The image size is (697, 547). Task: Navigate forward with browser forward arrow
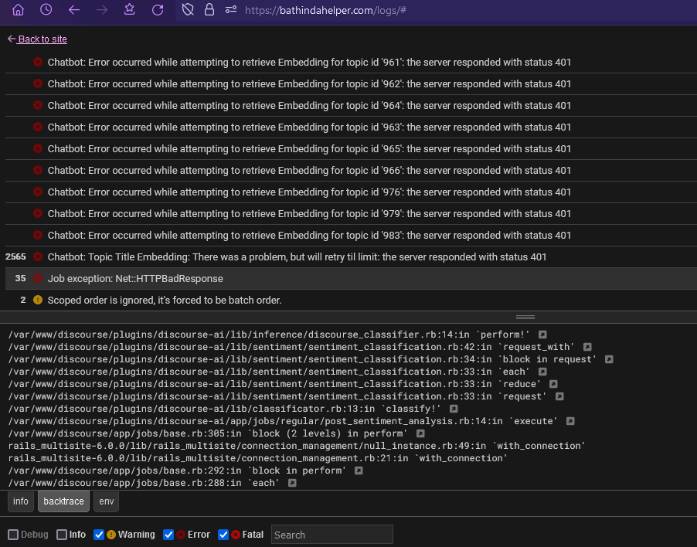click(x=102, y=10)
